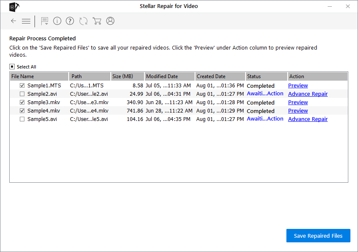Click the help question mark icon
This screenshot has width=358, height=252.
pyautogui.click(x=70, y=21)
